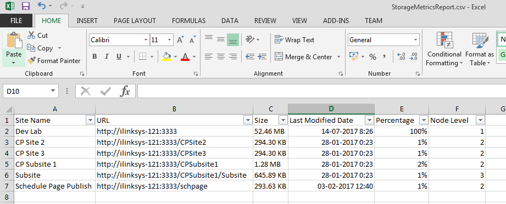Select column D header
Viewport: 506px width, 204px height.
click(331, 109)
